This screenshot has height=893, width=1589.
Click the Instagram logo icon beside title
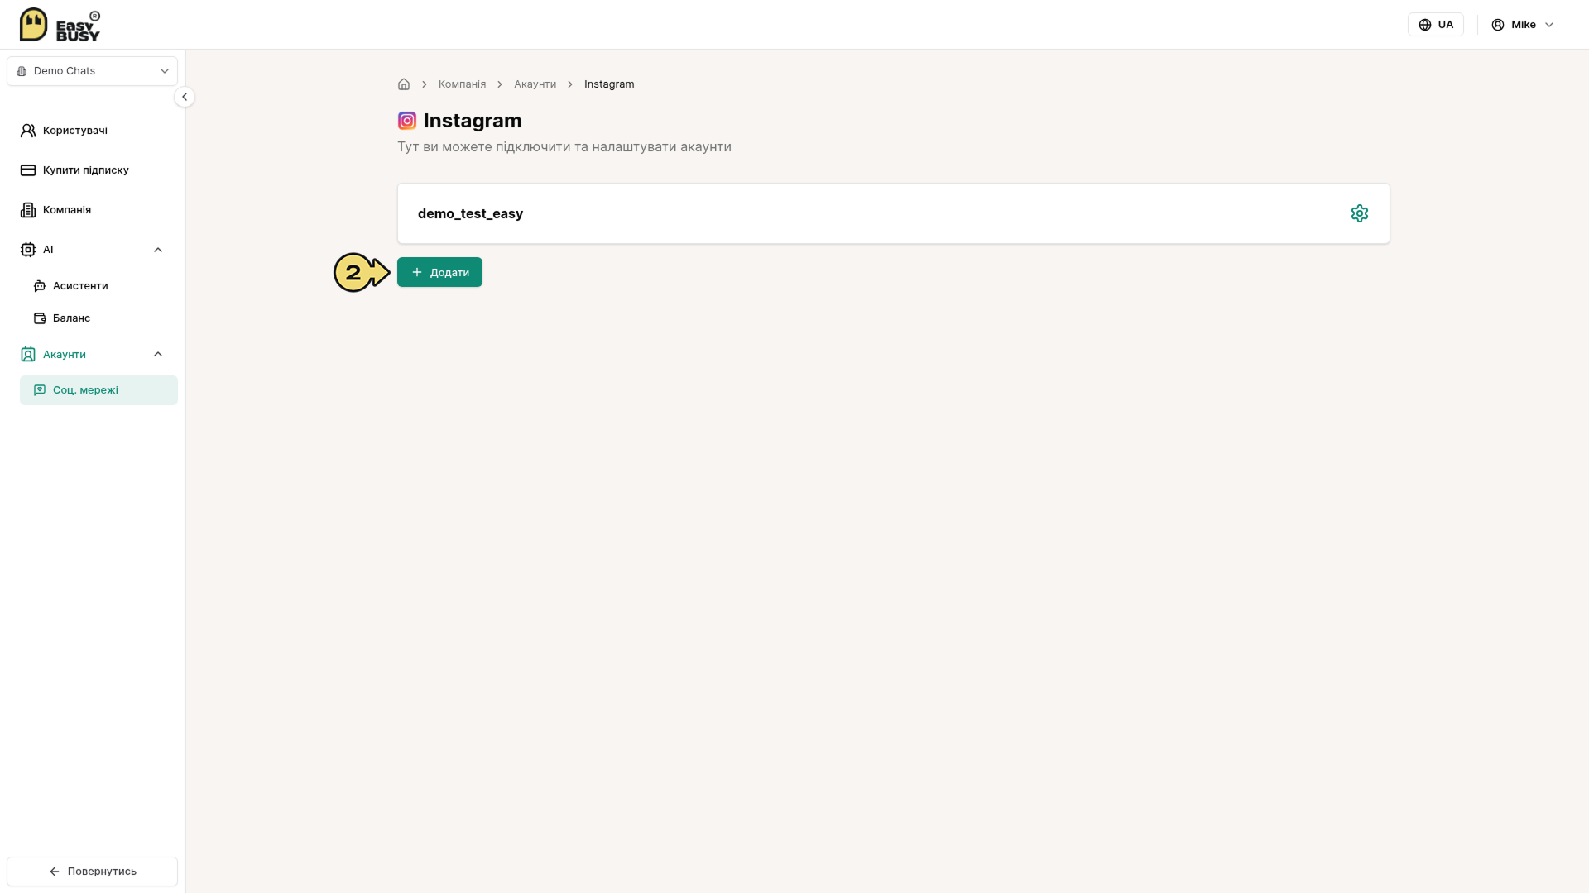(407, 121)
